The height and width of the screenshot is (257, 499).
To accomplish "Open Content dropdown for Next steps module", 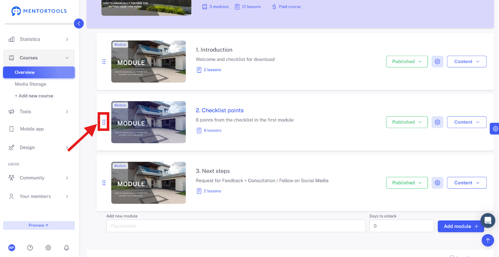I will click(467, 183).
